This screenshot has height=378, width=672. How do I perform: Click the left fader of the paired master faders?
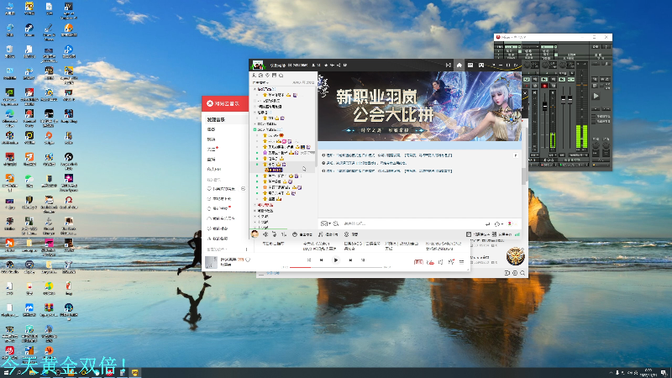pos(563,99)
